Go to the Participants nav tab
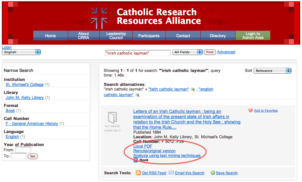 [x=149, y=36]
